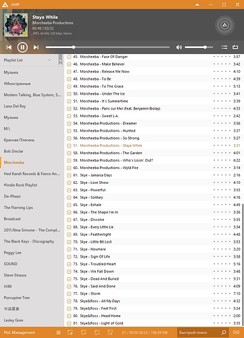Pause the playing track

22,47
